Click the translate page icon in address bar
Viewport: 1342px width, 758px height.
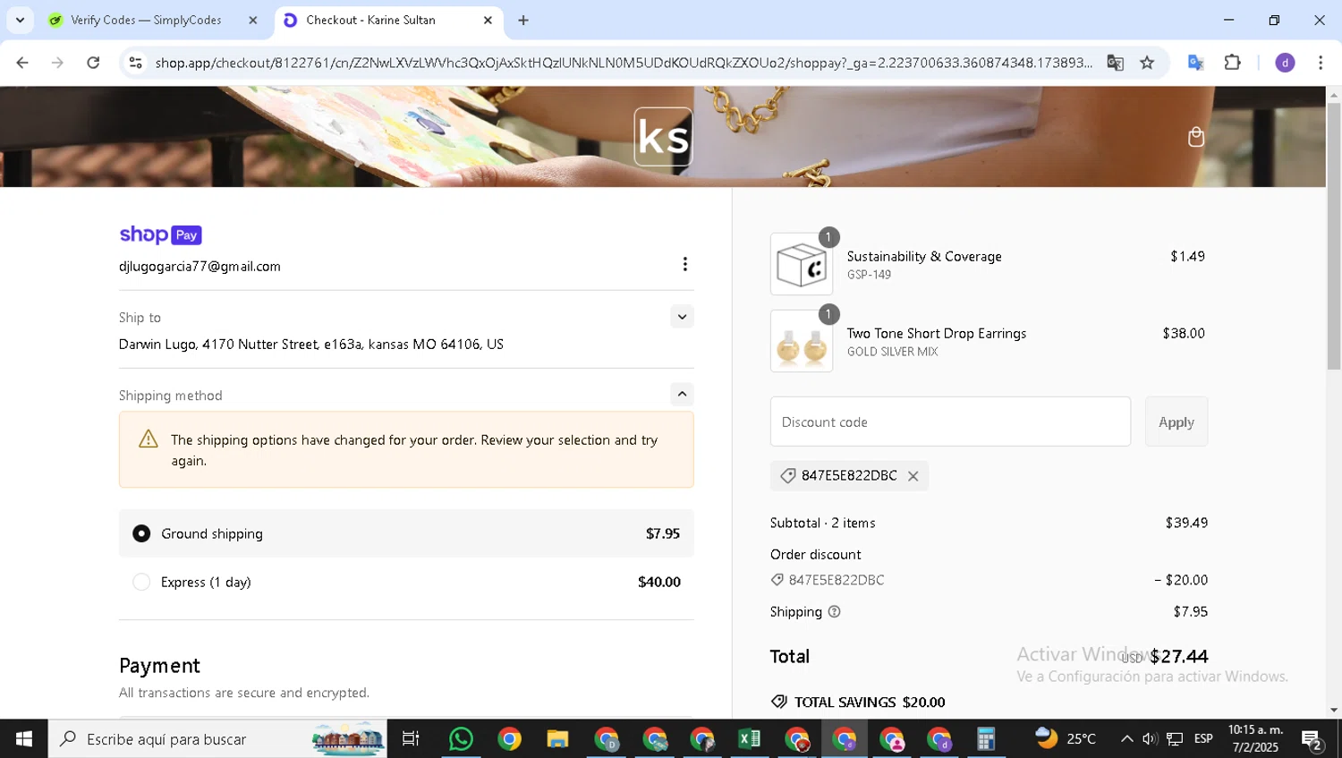click(x=1115, y=63)
